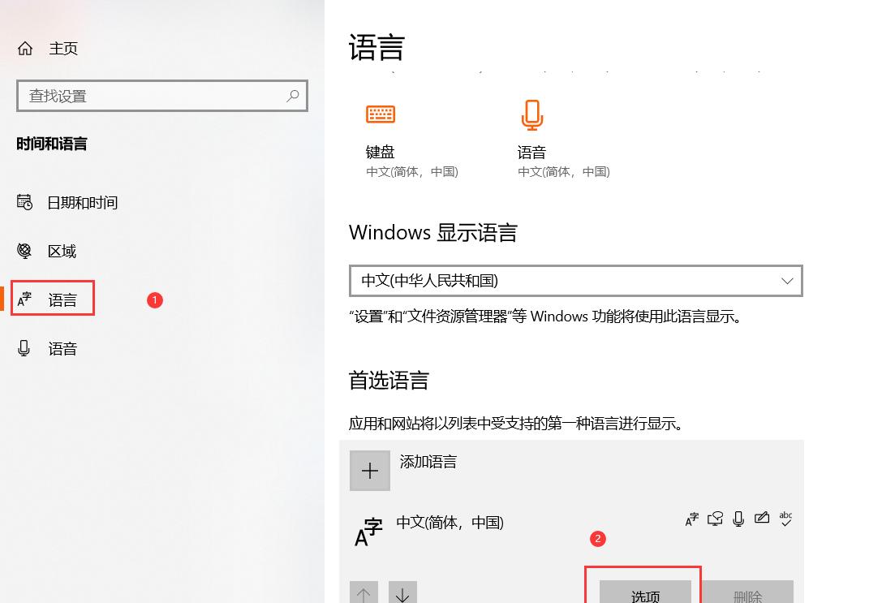Move language down with arrow button
Screen dimensions: 882x603
click(x=402, y=592)
